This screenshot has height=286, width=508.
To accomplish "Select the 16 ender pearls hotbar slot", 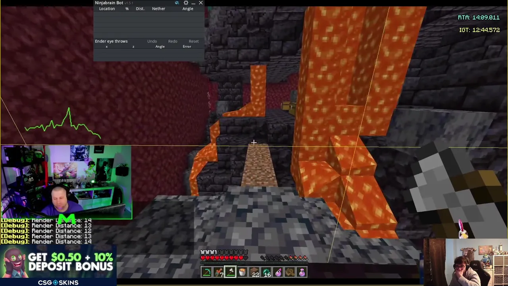I will point(266,272).
